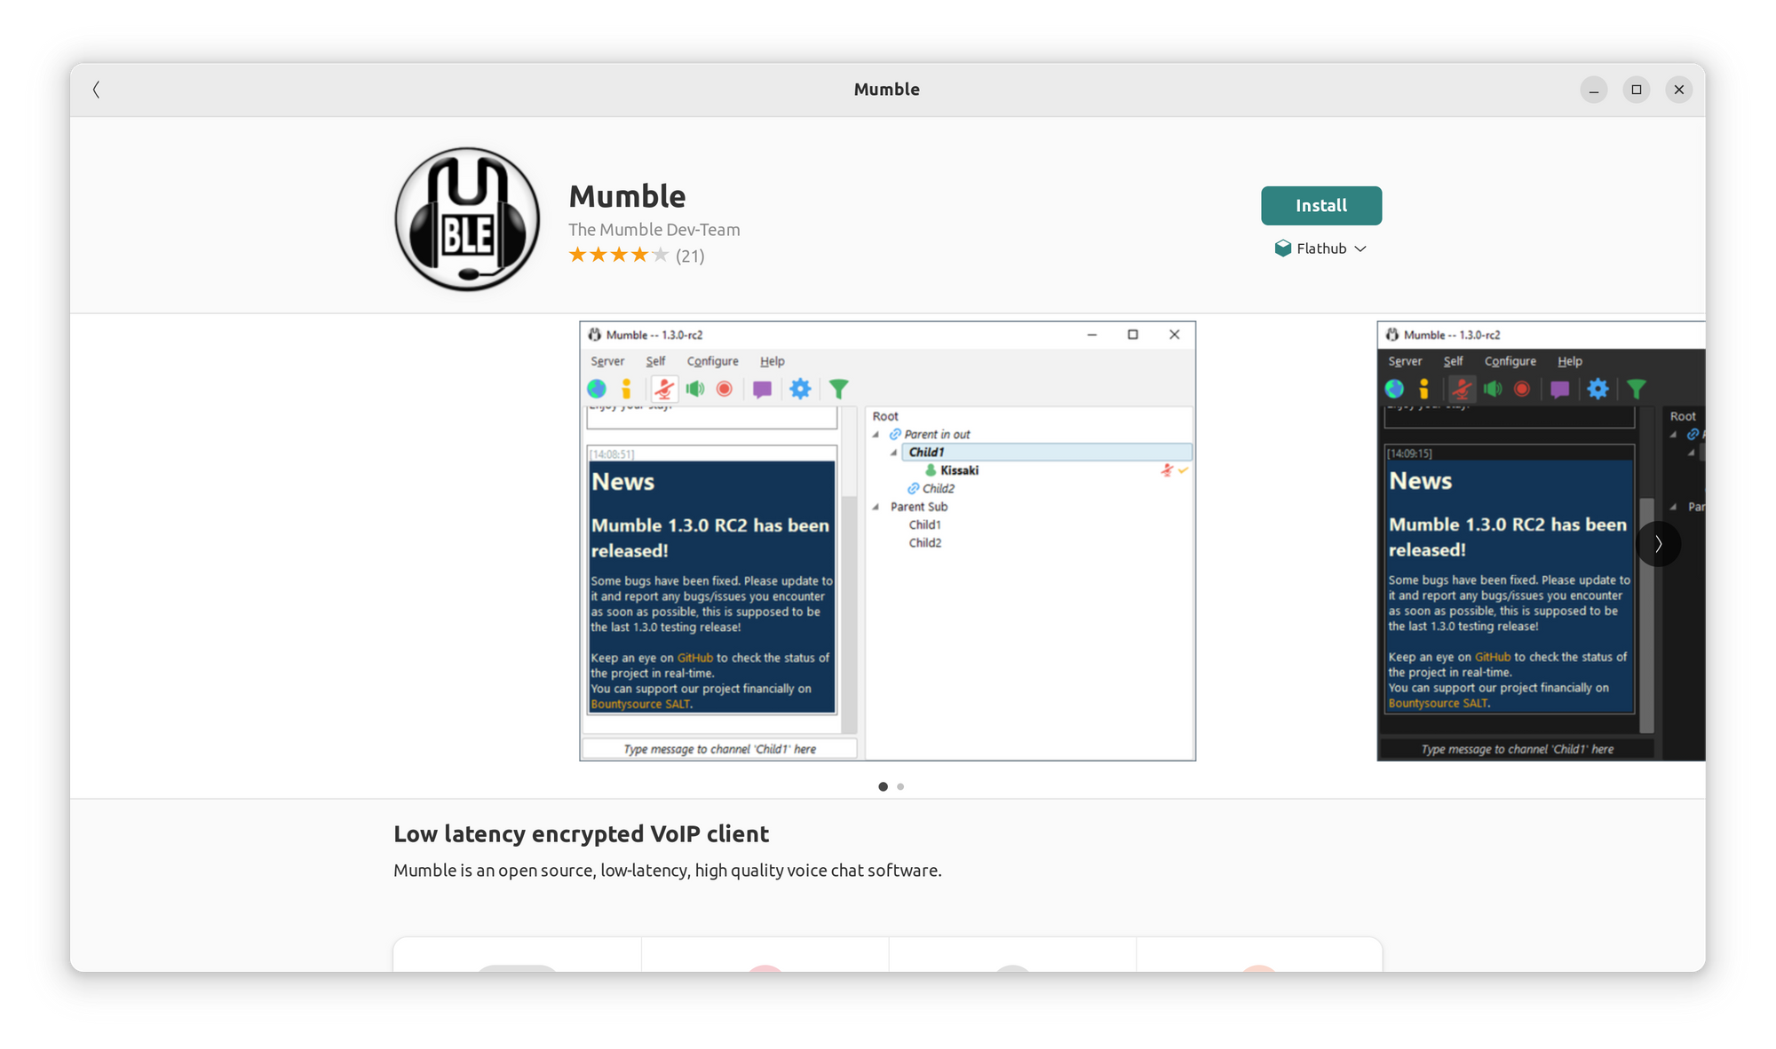Screen dimensions: 1776x1049
Task: Click the speaker/volume icon in toolbar
Action: click(695, 387)
